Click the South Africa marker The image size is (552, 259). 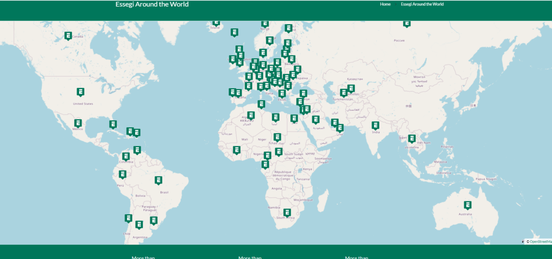[287, 213]
